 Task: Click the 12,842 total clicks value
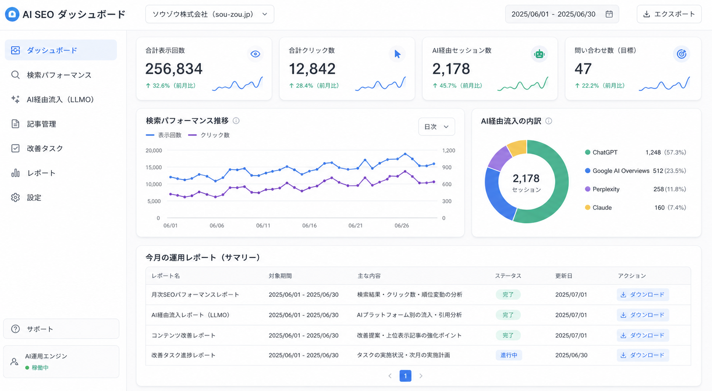tap(312, 69)
